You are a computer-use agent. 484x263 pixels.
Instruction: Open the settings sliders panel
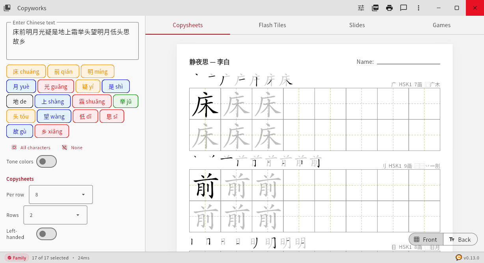click(x=361, y=8)
